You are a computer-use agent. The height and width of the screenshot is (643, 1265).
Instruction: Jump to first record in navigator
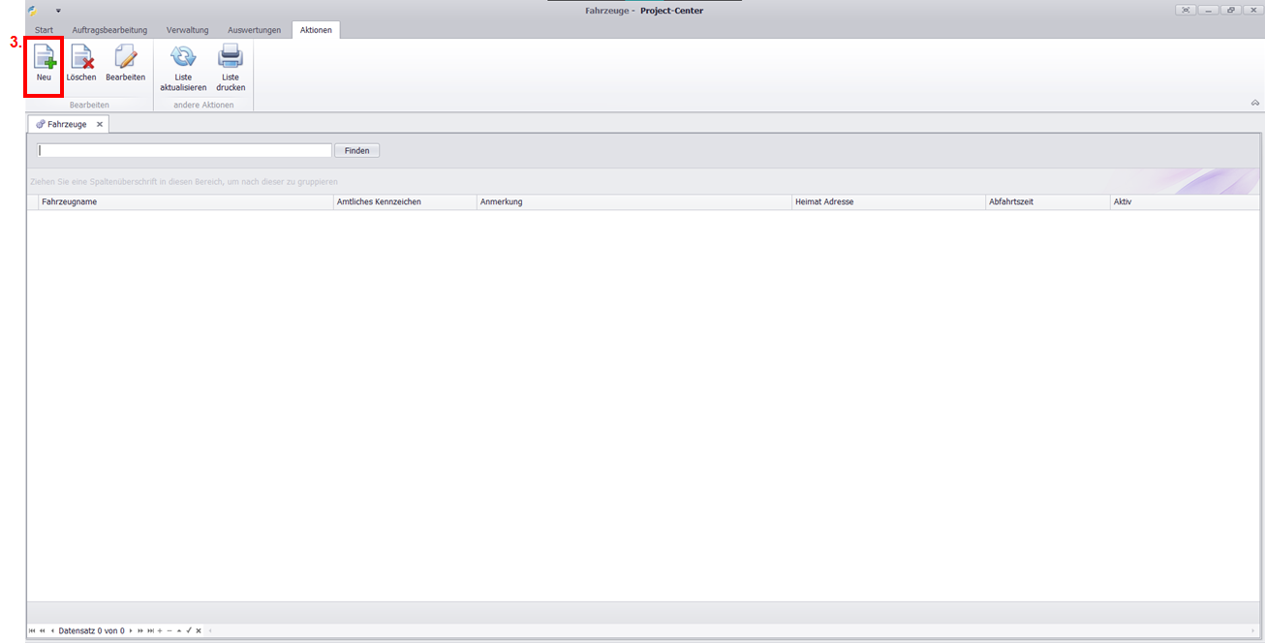32,630
